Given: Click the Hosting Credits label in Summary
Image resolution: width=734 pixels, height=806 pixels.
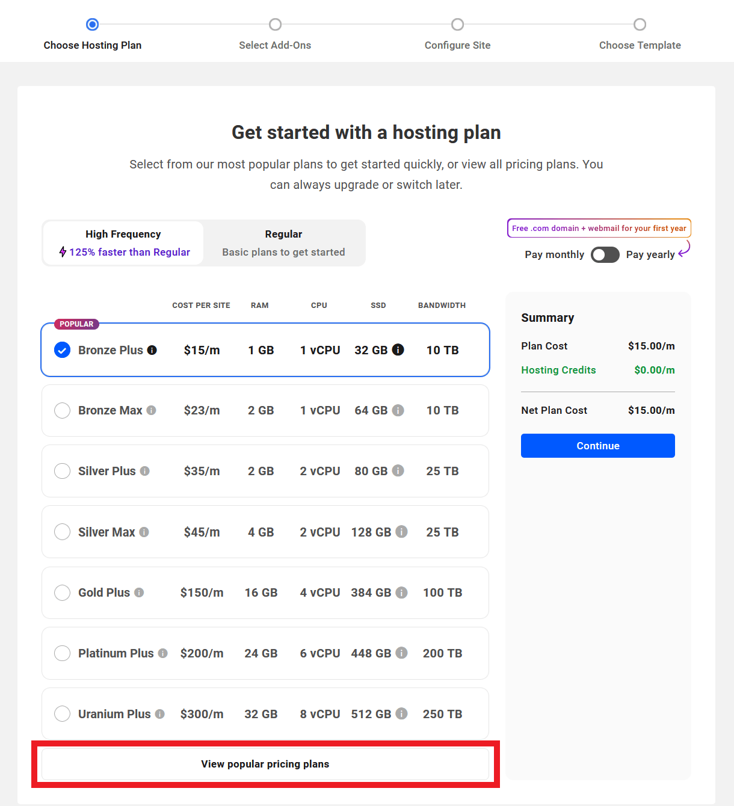Looking at the screenshot, I should click(x=558, y=370).
